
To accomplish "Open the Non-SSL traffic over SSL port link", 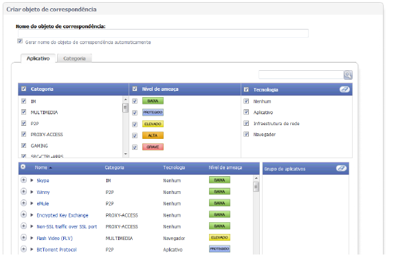I will pyautogui.click(x=67, y=226).
